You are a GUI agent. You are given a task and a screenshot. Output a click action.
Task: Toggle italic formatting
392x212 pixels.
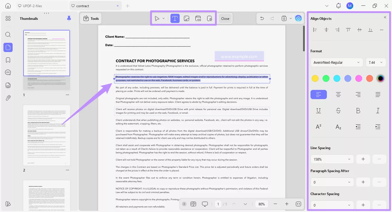coord(378,111)
